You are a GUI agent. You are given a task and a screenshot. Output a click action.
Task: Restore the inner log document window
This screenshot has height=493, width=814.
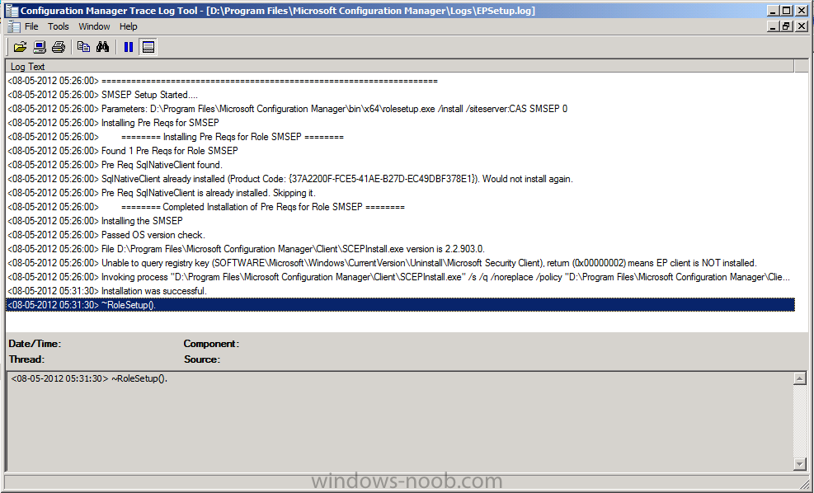tap(787, 26)
